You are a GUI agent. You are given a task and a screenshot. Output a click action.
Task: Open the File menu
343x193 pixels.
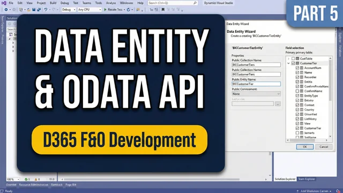[11, 3]
